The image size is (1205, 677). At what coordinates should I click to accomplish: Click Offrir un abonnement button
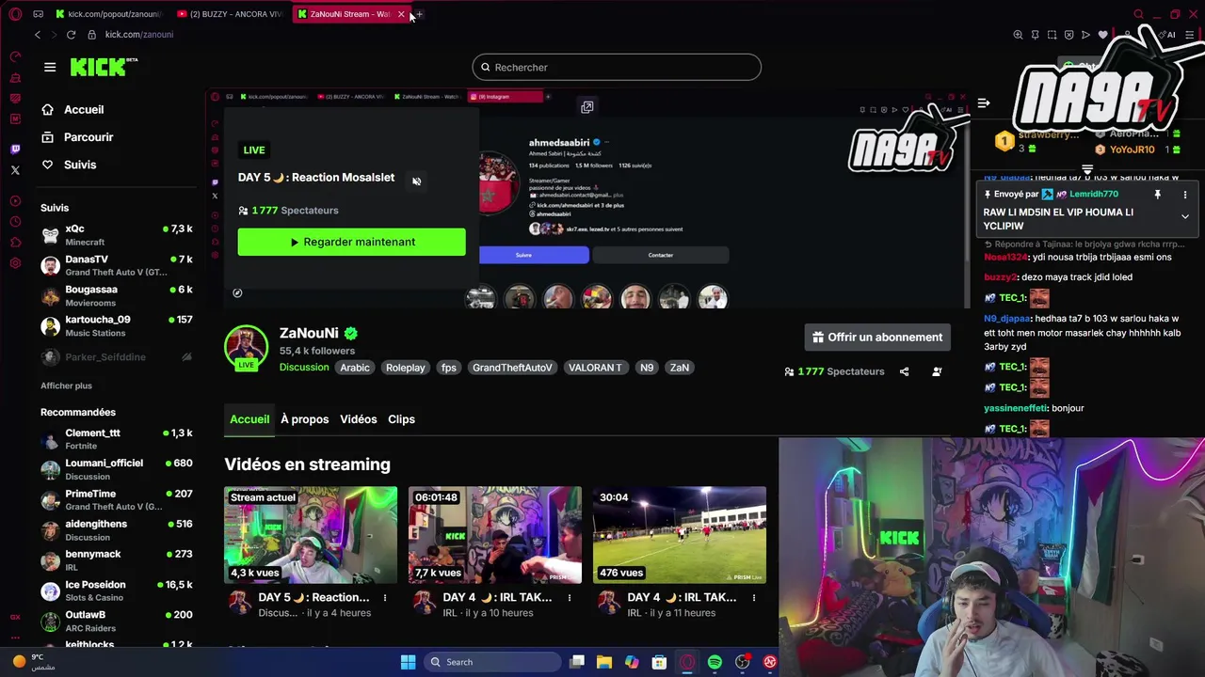(877, 337)
